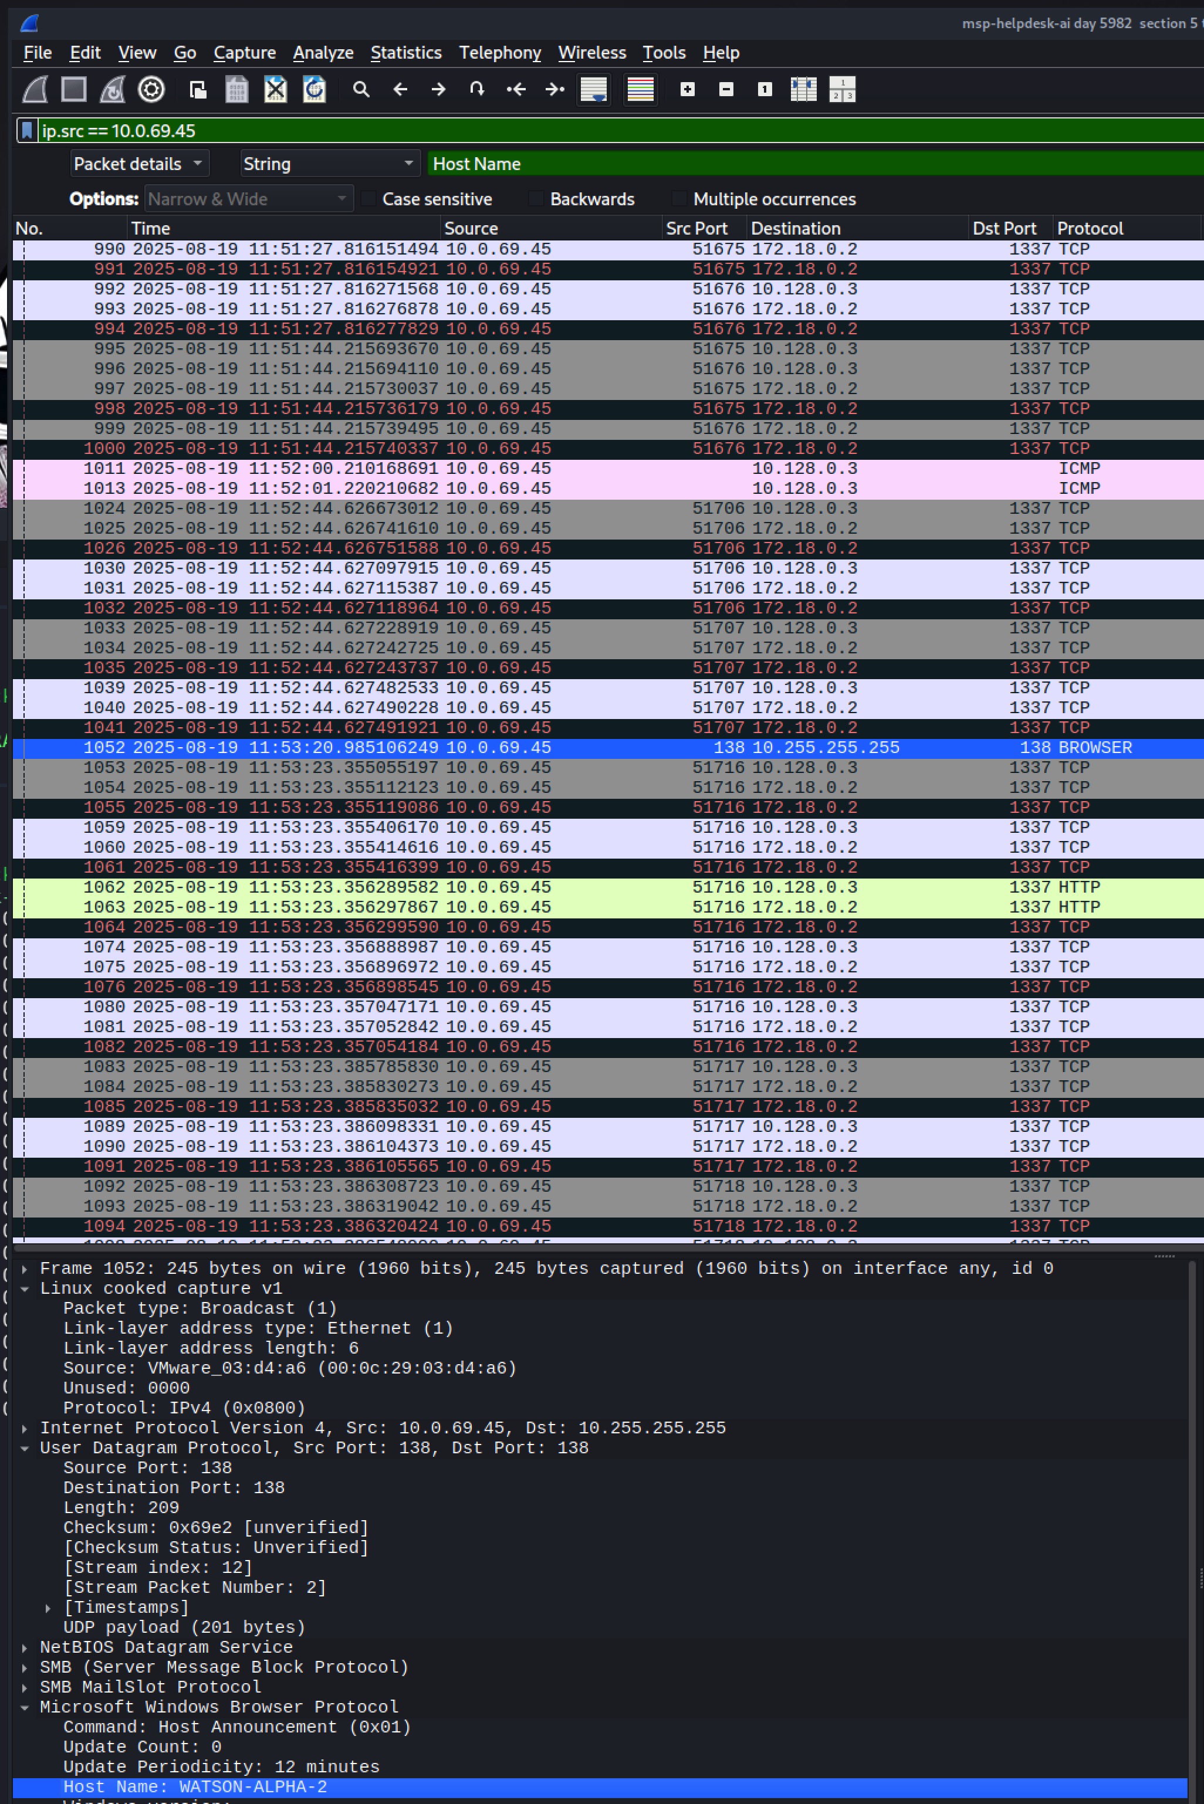Jump to the last packet icon
Viewport: 1204px width, 1804px height.
(554, 90)
